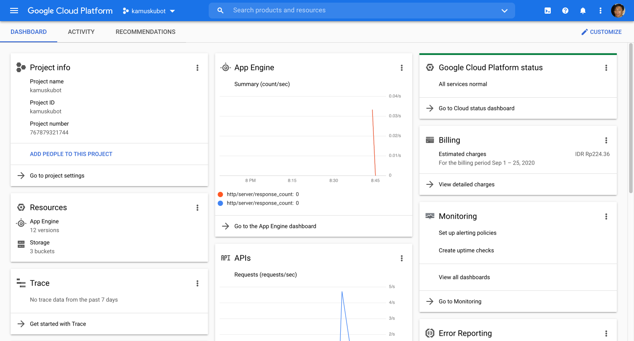Open Cloud Platform status card options menu

(606, 68)
